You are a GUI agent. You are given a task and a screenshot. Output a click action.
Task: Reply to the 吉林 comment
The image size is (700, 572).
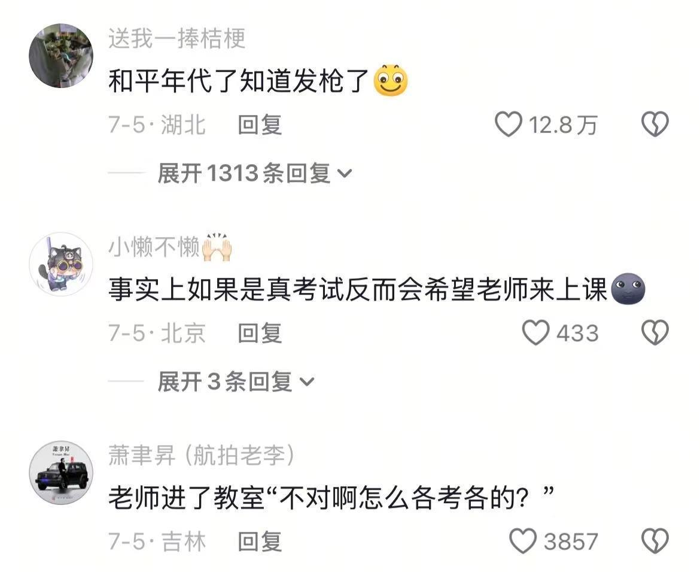click(x=260, y=541)
